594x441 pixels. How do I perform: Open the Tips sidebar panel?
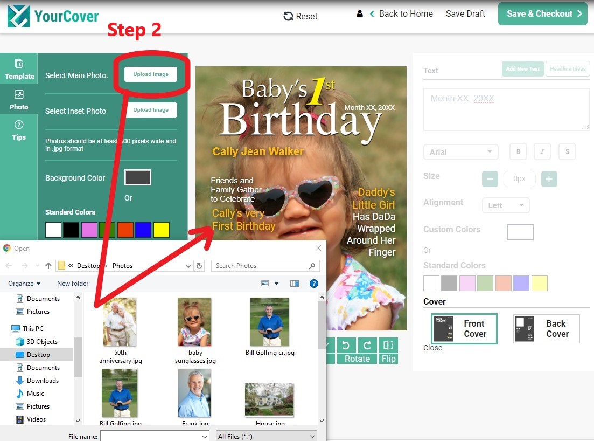point(19,131)
